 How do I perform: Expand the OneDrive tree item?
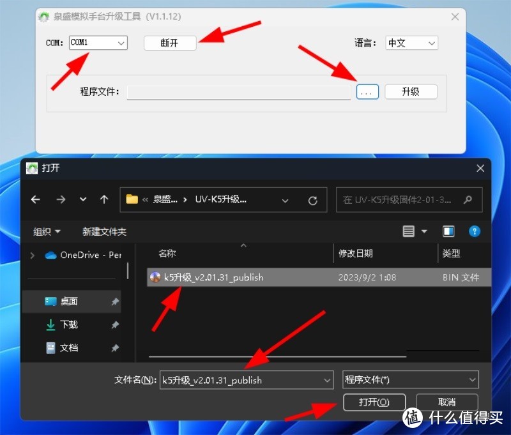33,255
